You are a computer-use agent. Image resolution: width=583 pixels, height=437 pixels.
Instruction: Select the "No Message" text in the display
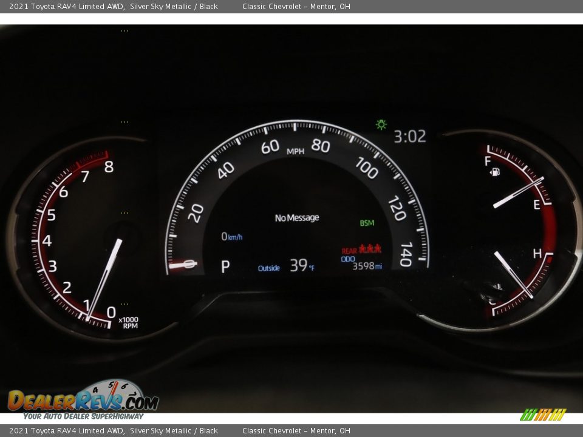[297, 218]
